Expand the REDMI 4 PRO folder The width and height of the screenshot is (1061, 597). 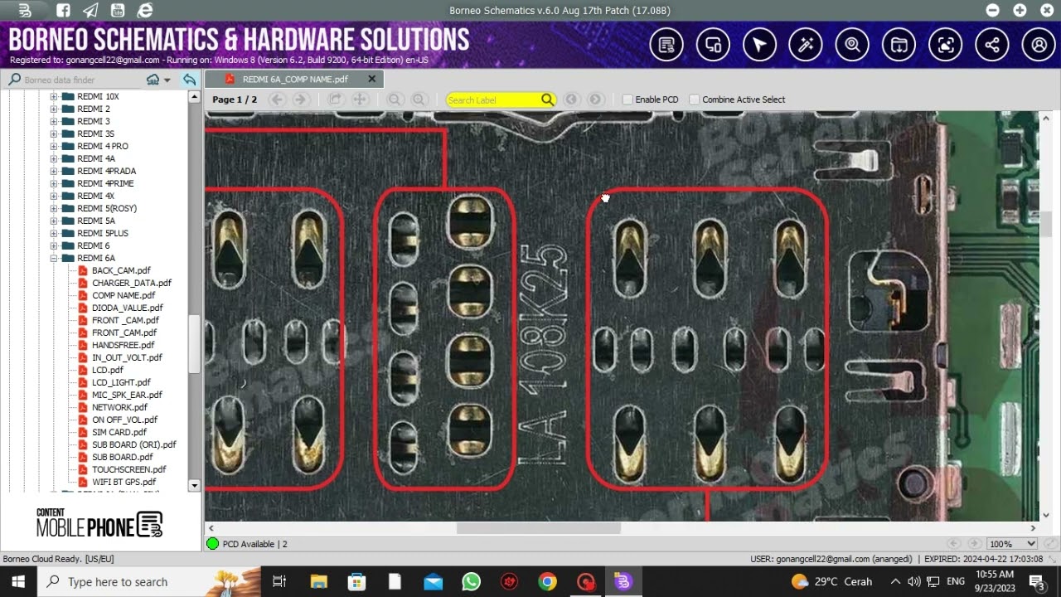(x=54, y=146)
